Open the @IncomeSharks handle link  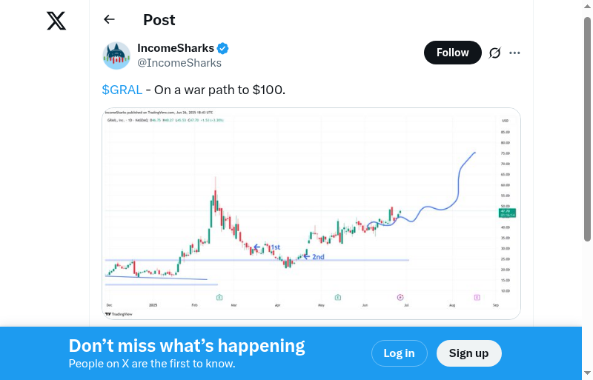coord(179,63)
